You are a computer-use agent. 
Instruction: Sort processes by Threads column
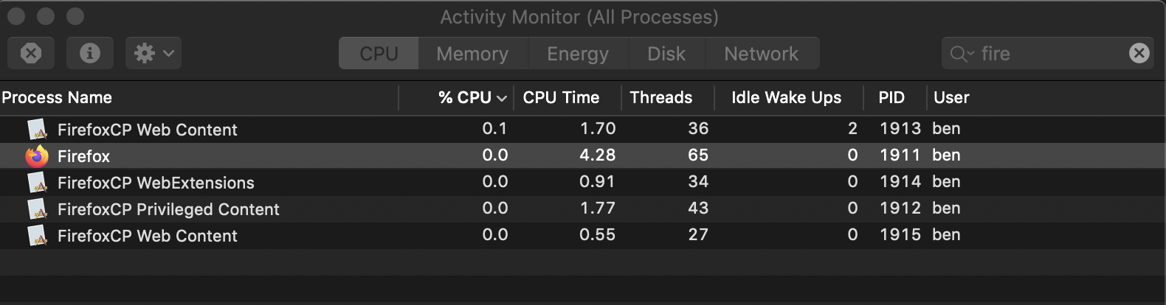660,98
